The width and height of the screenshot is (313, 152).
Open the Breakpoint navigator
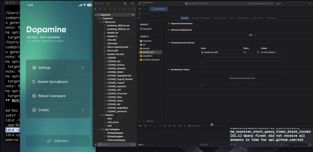(x=129, y=9)
